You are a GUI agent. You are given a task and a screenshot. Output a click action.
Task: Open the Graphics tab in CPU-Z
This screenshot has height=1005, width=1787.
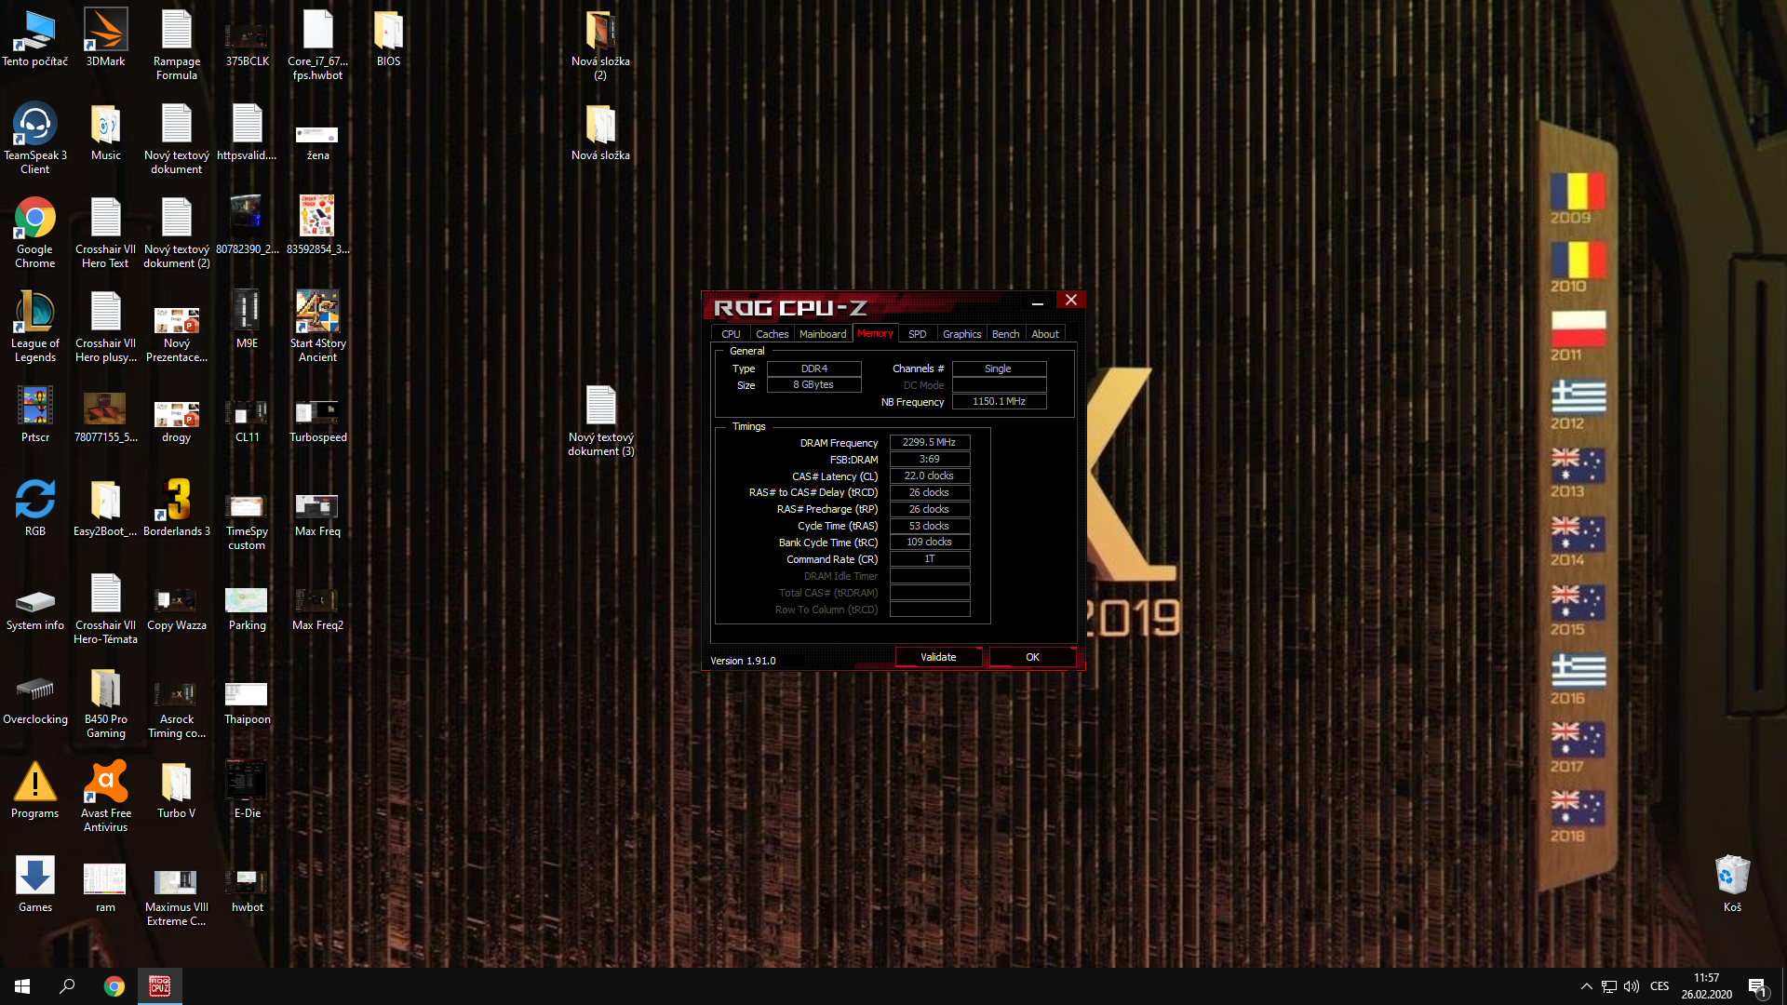click(x=961, y=334)
